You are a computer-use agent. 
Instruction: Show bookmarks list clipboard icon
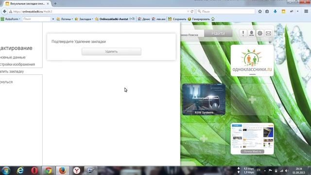pos(267,12)
